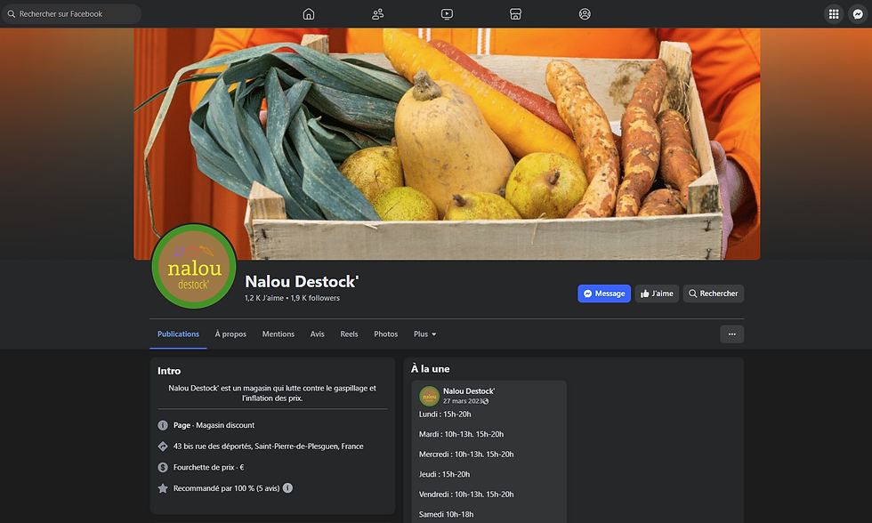Click the public globe icon on post
This screenshot has width=872, height=523.
pyautogui.click(x=486, y=401)
